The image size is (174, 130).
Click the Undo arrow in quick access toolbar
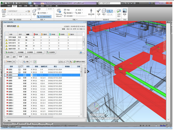[x=20, y=3]
